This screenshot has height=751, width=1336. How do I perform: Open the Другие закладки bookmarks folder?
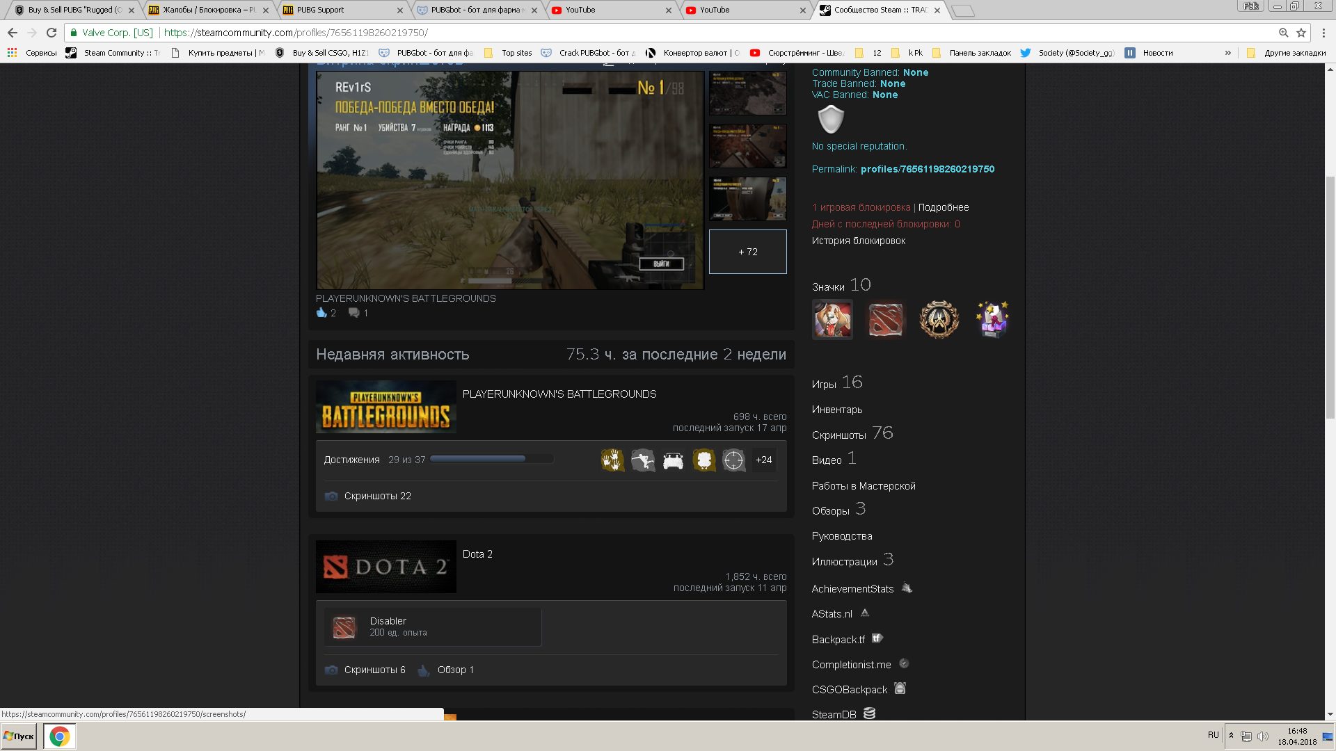coord(1287,53)
